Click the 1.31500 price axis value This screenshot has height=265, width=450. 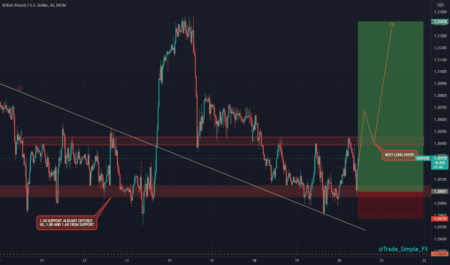point(440,12)
